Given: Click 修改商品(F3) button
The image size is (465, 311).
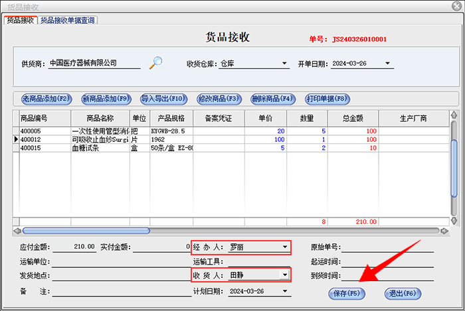Looking at the screenshot, I should tap(219, 99).
